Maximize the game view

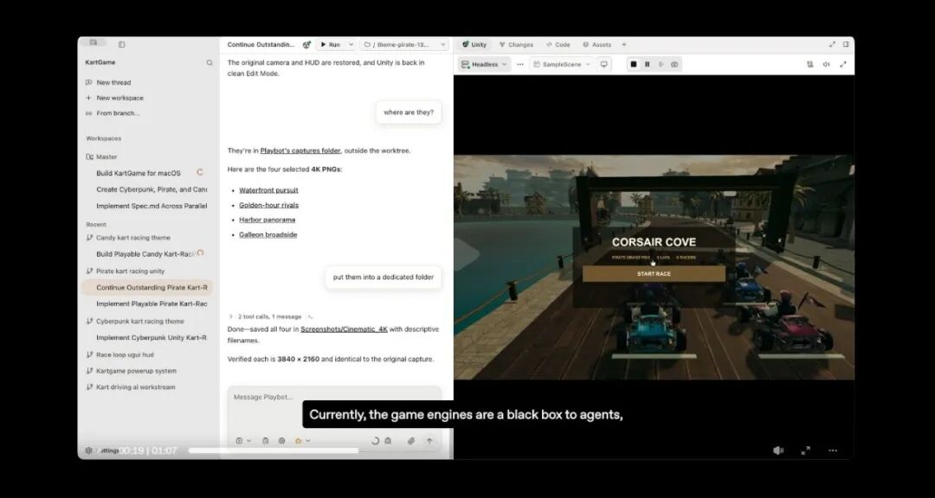tap(843, 64)
